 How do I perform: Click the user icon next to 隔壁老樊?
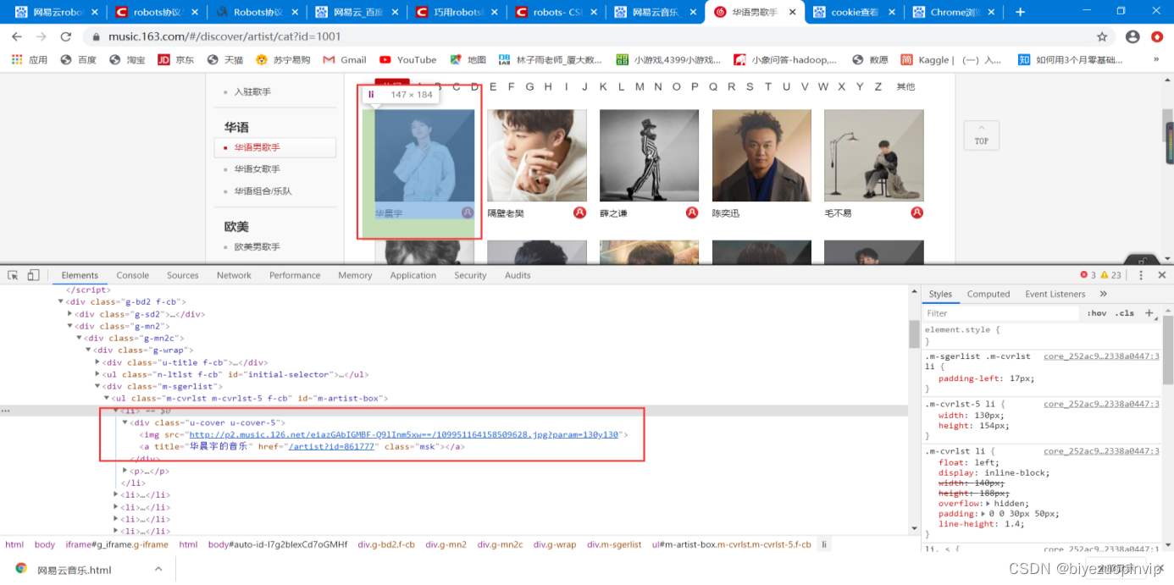tap(580, 212)
